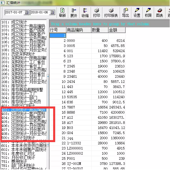The width and height of the screenshot is (170, 170).
Task: Select report 304: 库存统计-部门
Action: click(x=19, y=98)
